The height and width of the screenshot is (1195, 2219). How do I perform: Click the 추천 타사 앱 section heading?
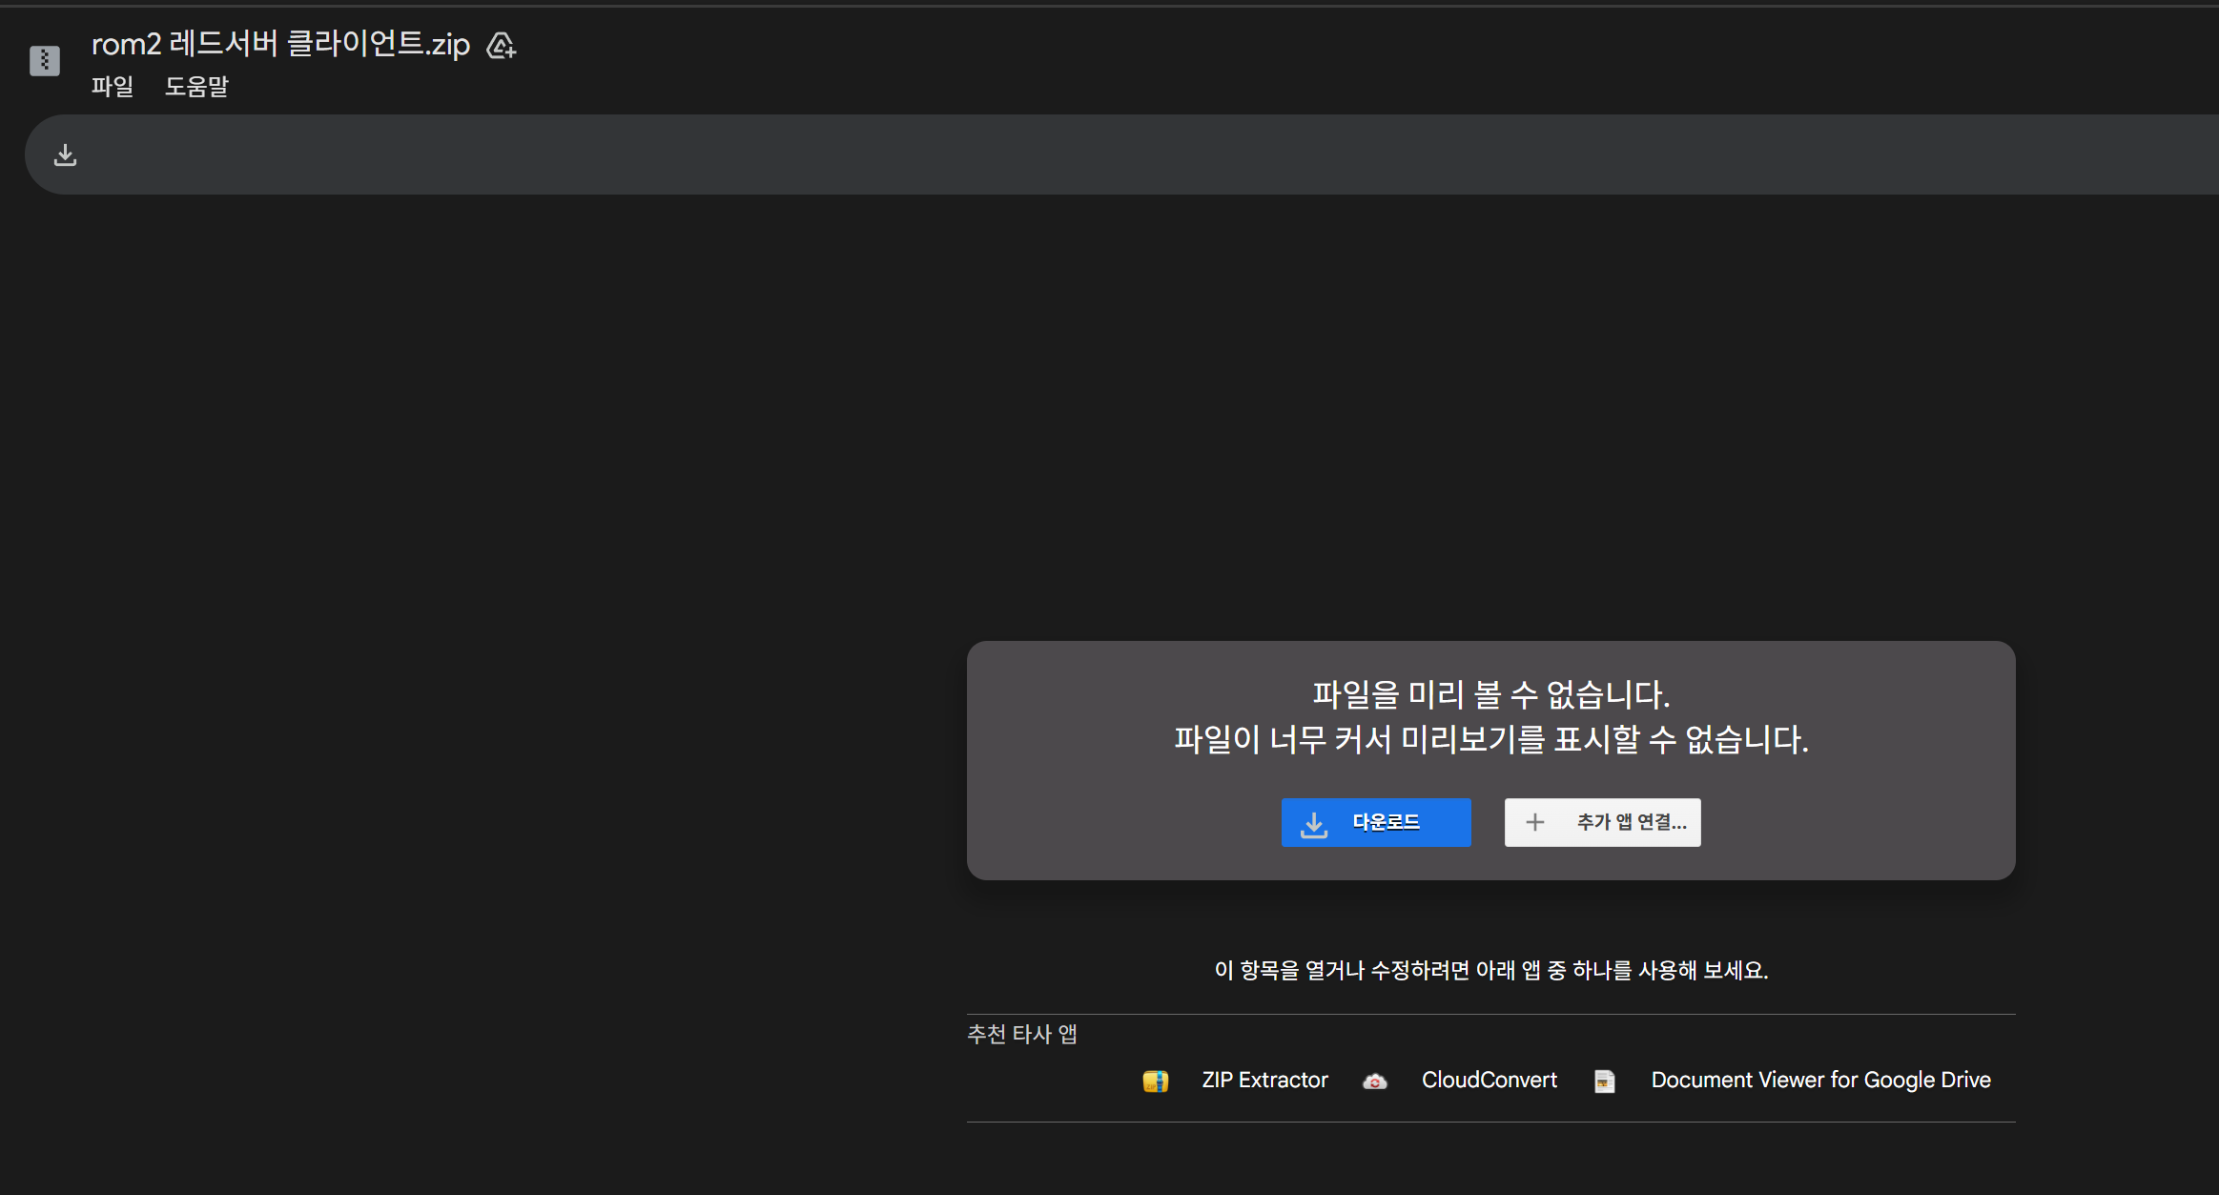(x=1021, y=1034)
